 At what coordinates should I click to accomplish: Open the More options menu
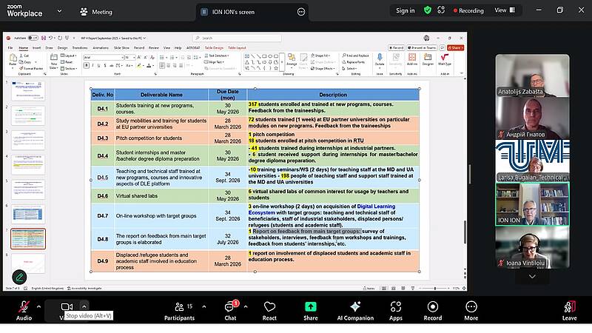click(471, 307)
